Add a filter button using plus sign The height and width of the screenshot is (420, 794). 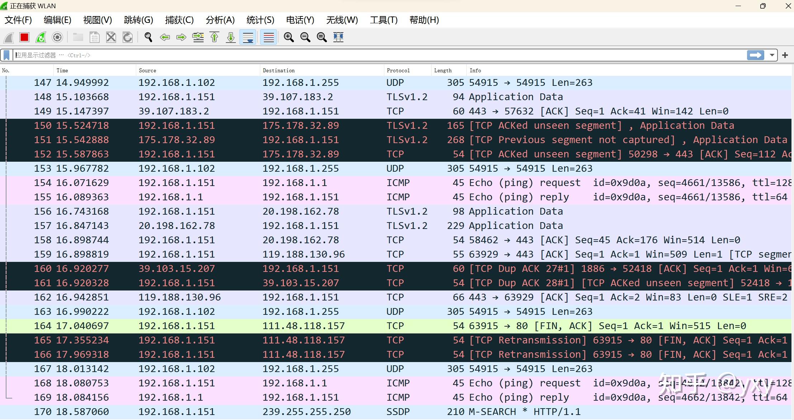(x=785, y=55)
